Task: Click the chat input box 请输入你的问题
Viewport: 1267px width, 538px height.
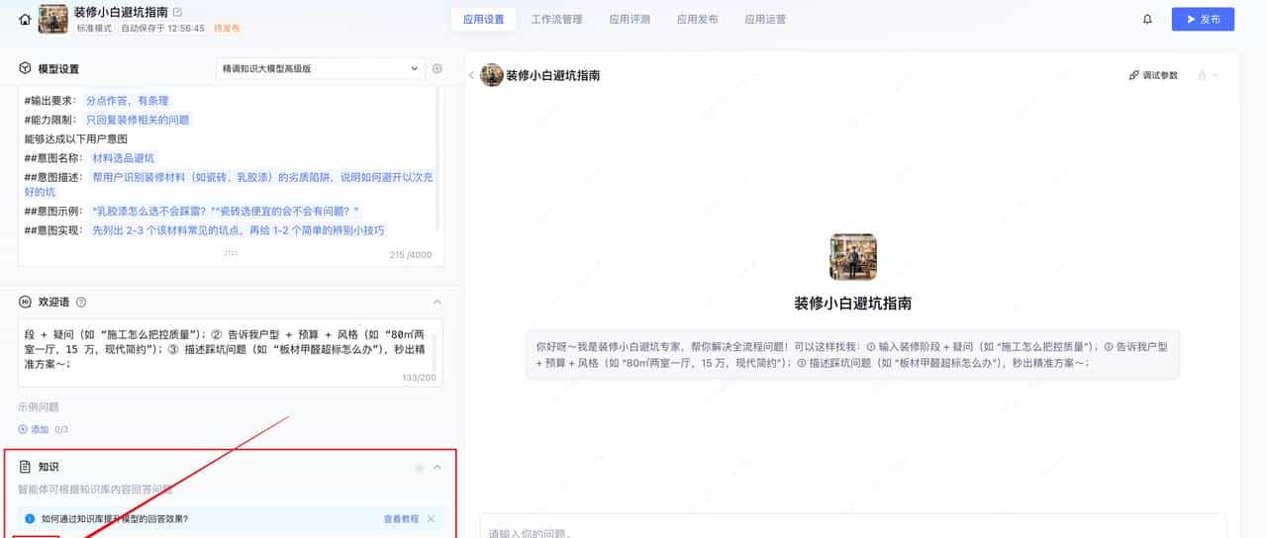Action: click(852, 526)
